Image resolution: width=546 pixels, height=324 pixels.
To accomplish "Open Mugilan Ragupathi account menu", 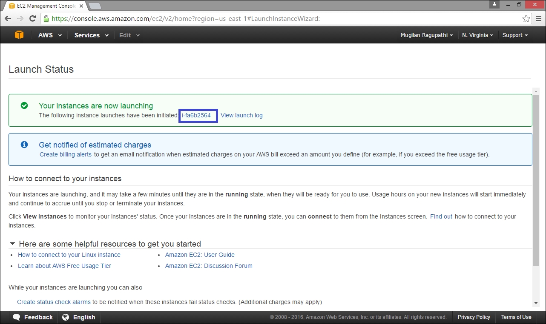I will (x=427, y=35).
